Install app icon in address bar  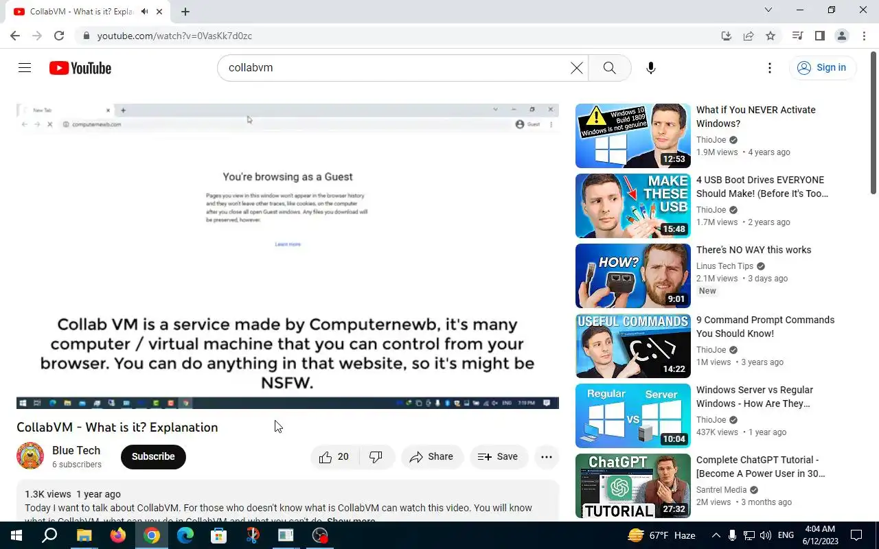click(727, 36)
